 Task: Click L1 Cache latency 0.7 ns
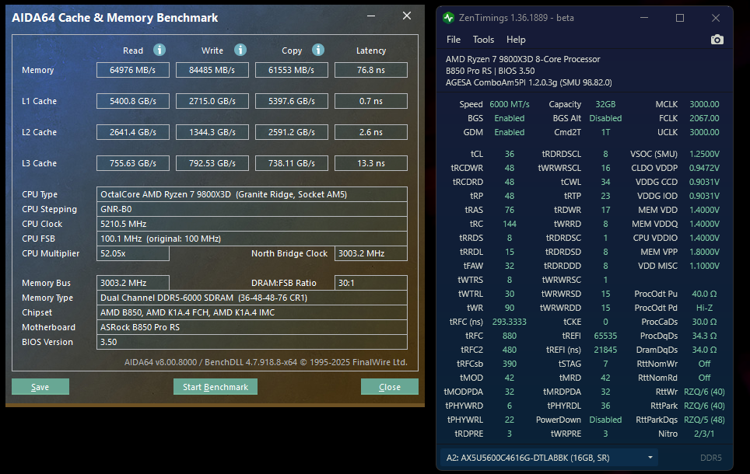(x=371, y=101)
